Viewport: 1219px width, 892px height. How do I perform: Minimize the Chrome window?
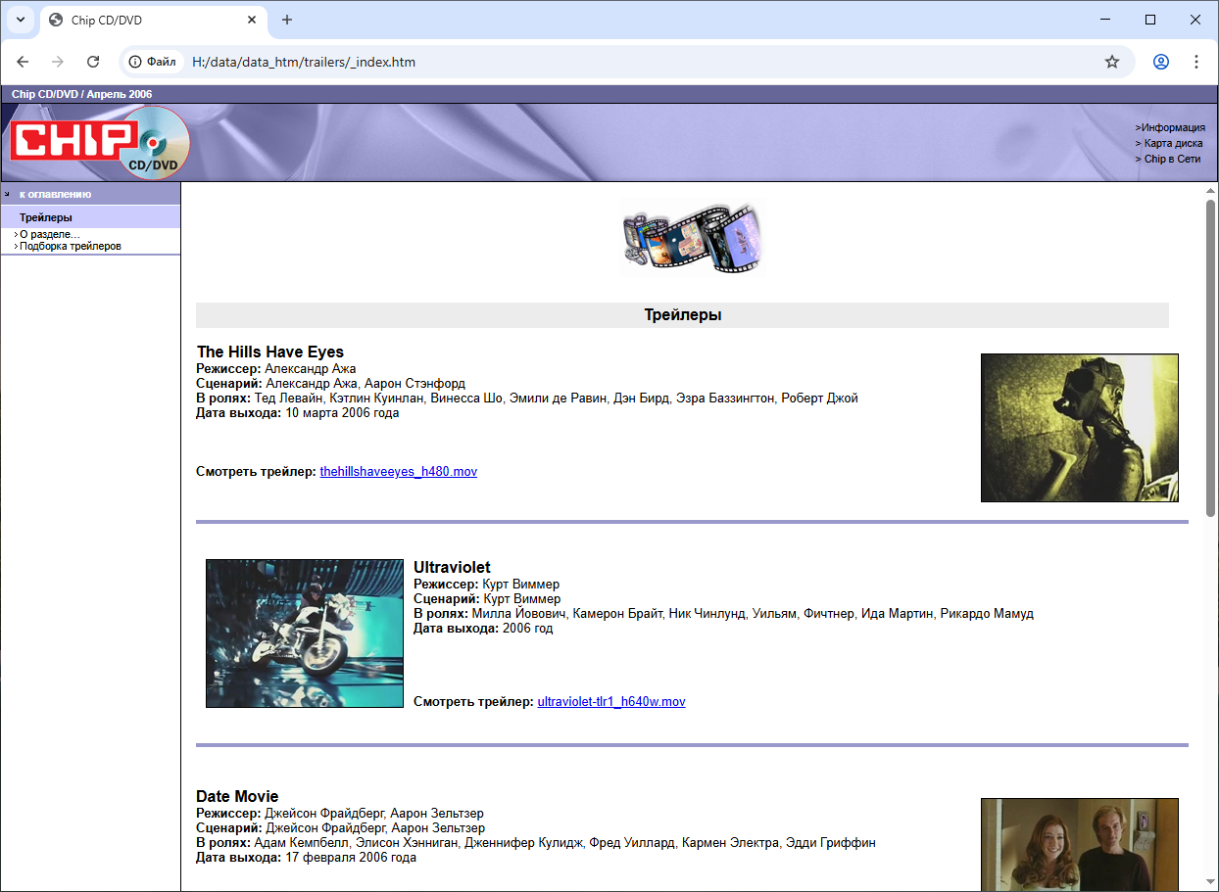point(1106,20)
